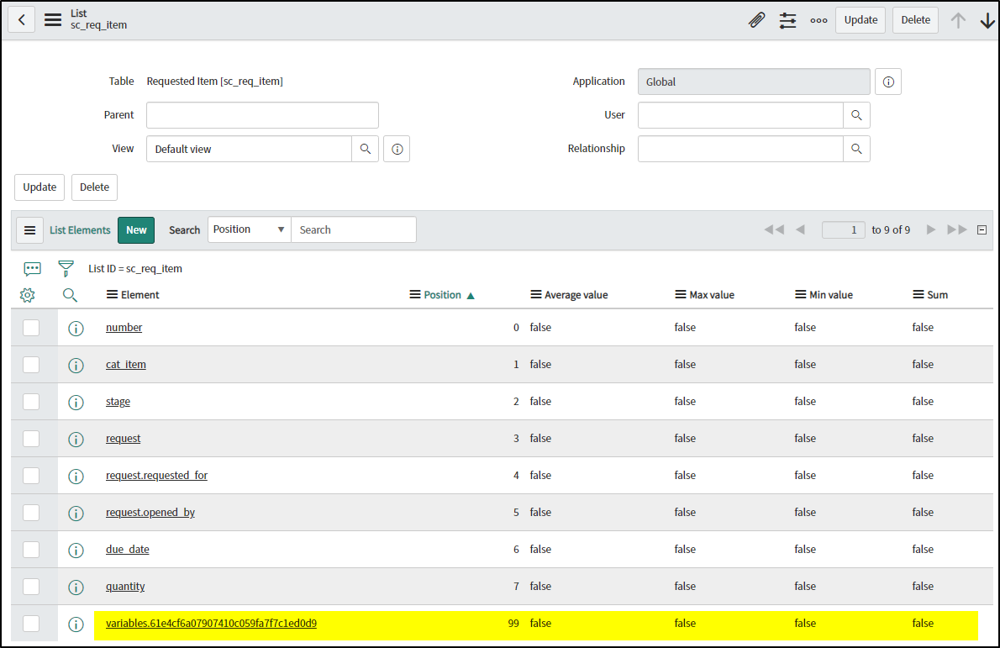
Task: Click the page number input field
Action: point(843,229)
